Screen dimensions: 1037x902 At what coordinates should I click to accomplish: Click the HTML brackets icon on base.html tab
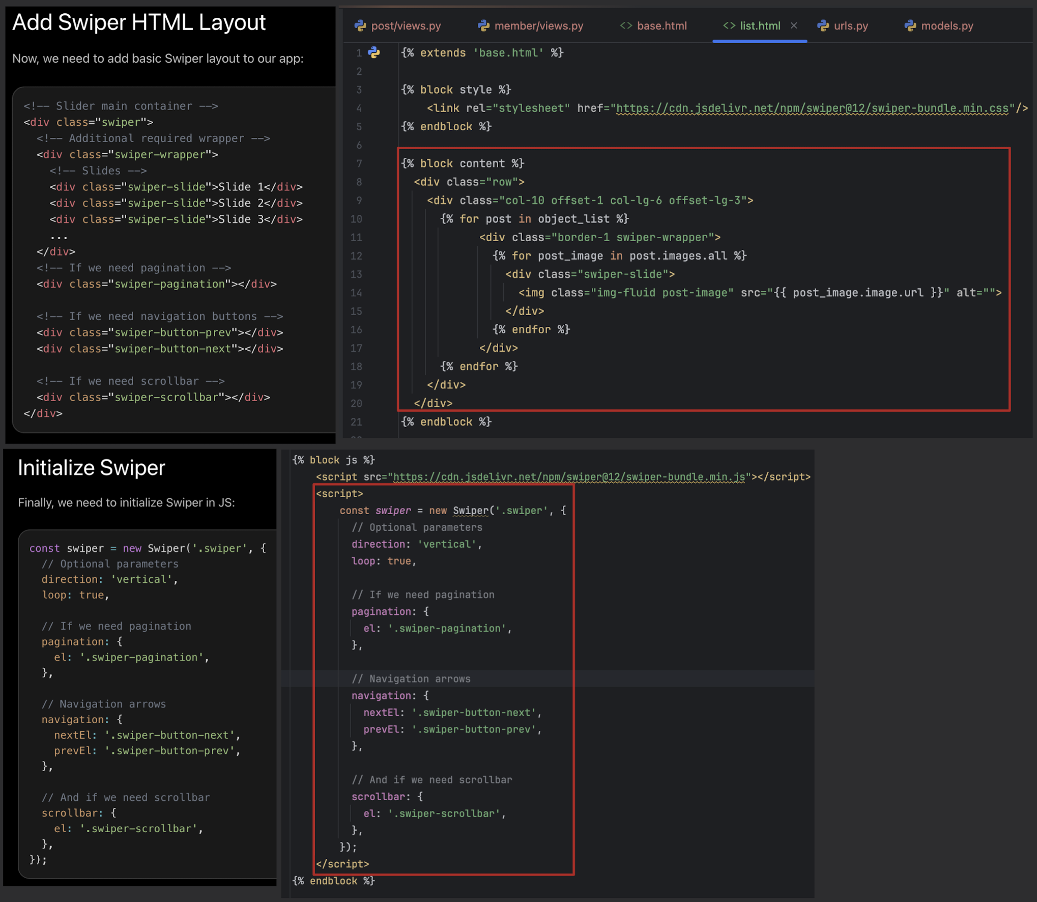point(626,26)
